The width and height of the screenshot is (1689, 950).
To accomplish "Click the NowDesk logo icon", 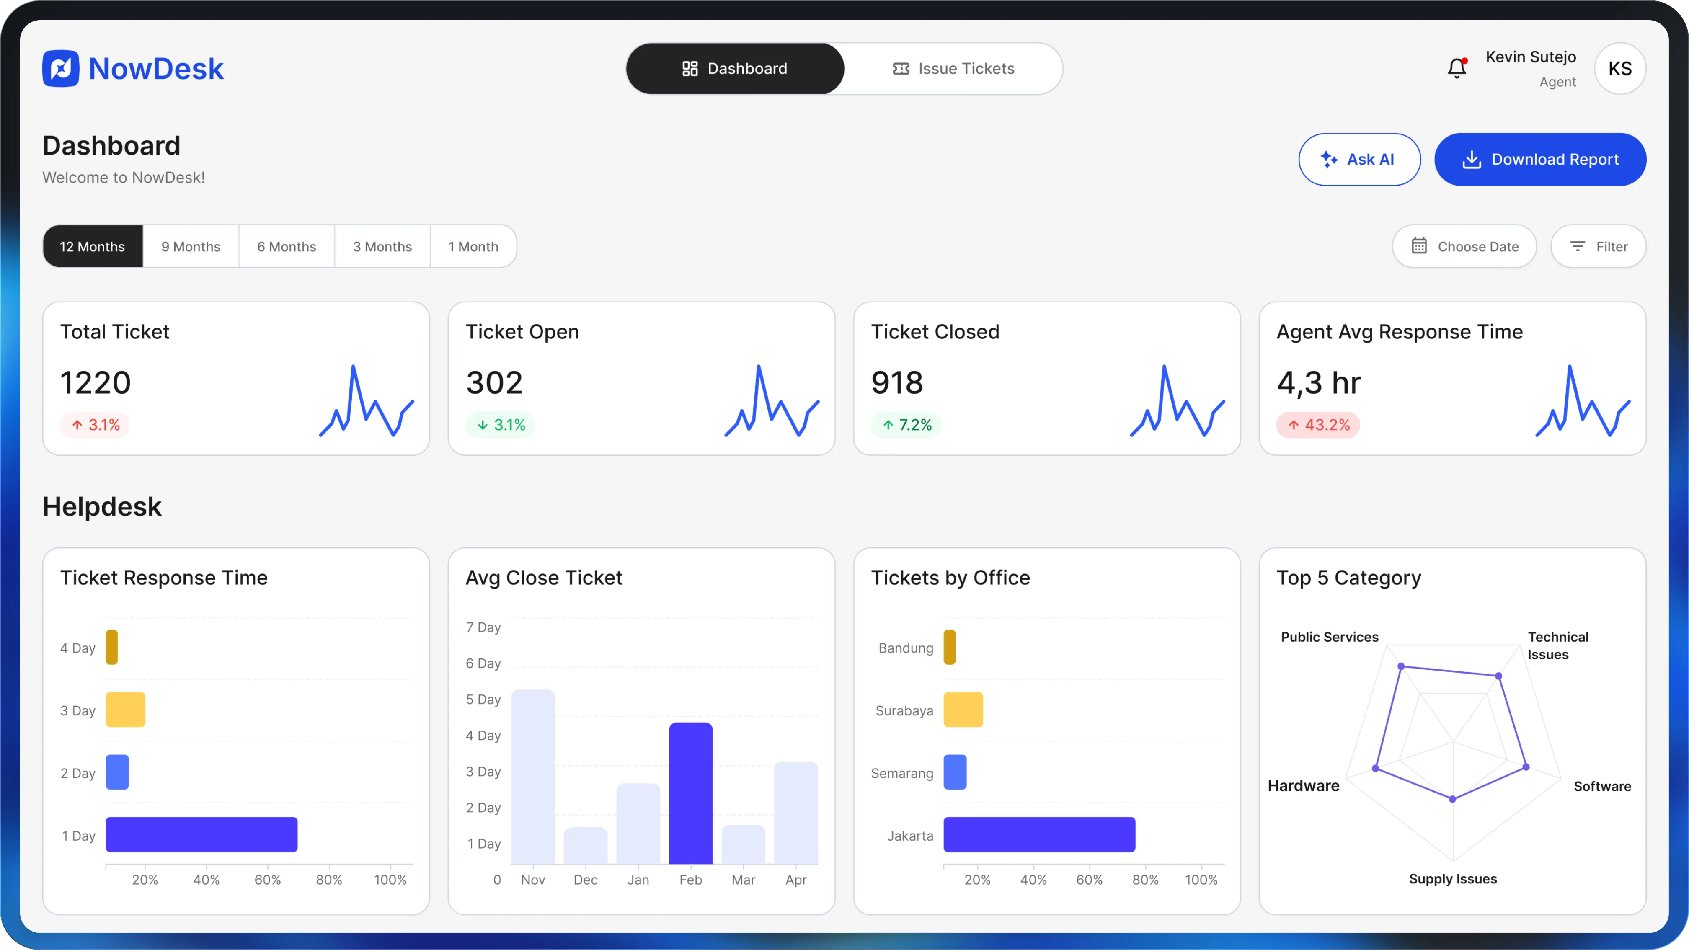I will click(61, 69).
